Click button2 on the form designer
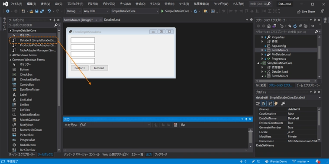Viewport: 329px width, 164px height. click(99, 68)
